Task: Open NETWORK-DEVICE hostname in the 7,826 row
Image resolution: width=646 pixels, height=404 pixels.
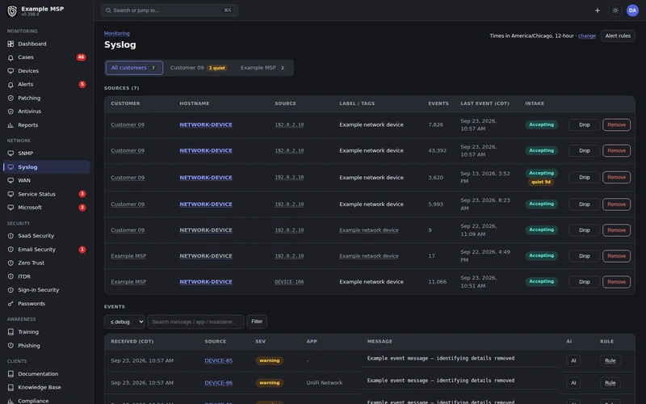Action: click(x=206, y=125)
